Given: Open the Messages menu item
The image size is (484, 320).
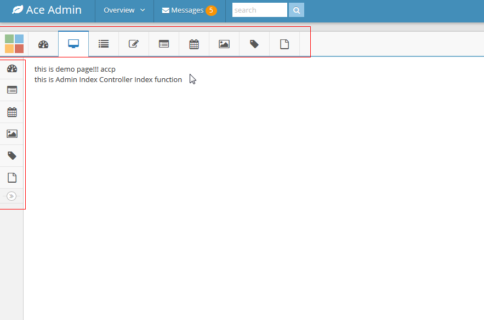Looking at the screenshot, I should pos(189,10).
